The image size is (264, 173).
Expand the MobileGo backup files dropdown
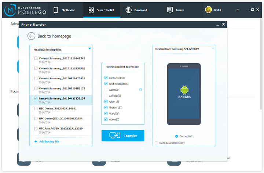pyautogui.click(x=89, y=48)
